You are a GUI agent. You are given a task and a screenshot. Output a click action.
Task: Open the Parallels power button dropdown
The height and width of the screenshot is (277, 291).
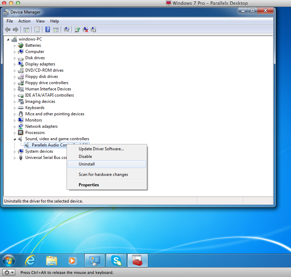click(x=9, y=272)
